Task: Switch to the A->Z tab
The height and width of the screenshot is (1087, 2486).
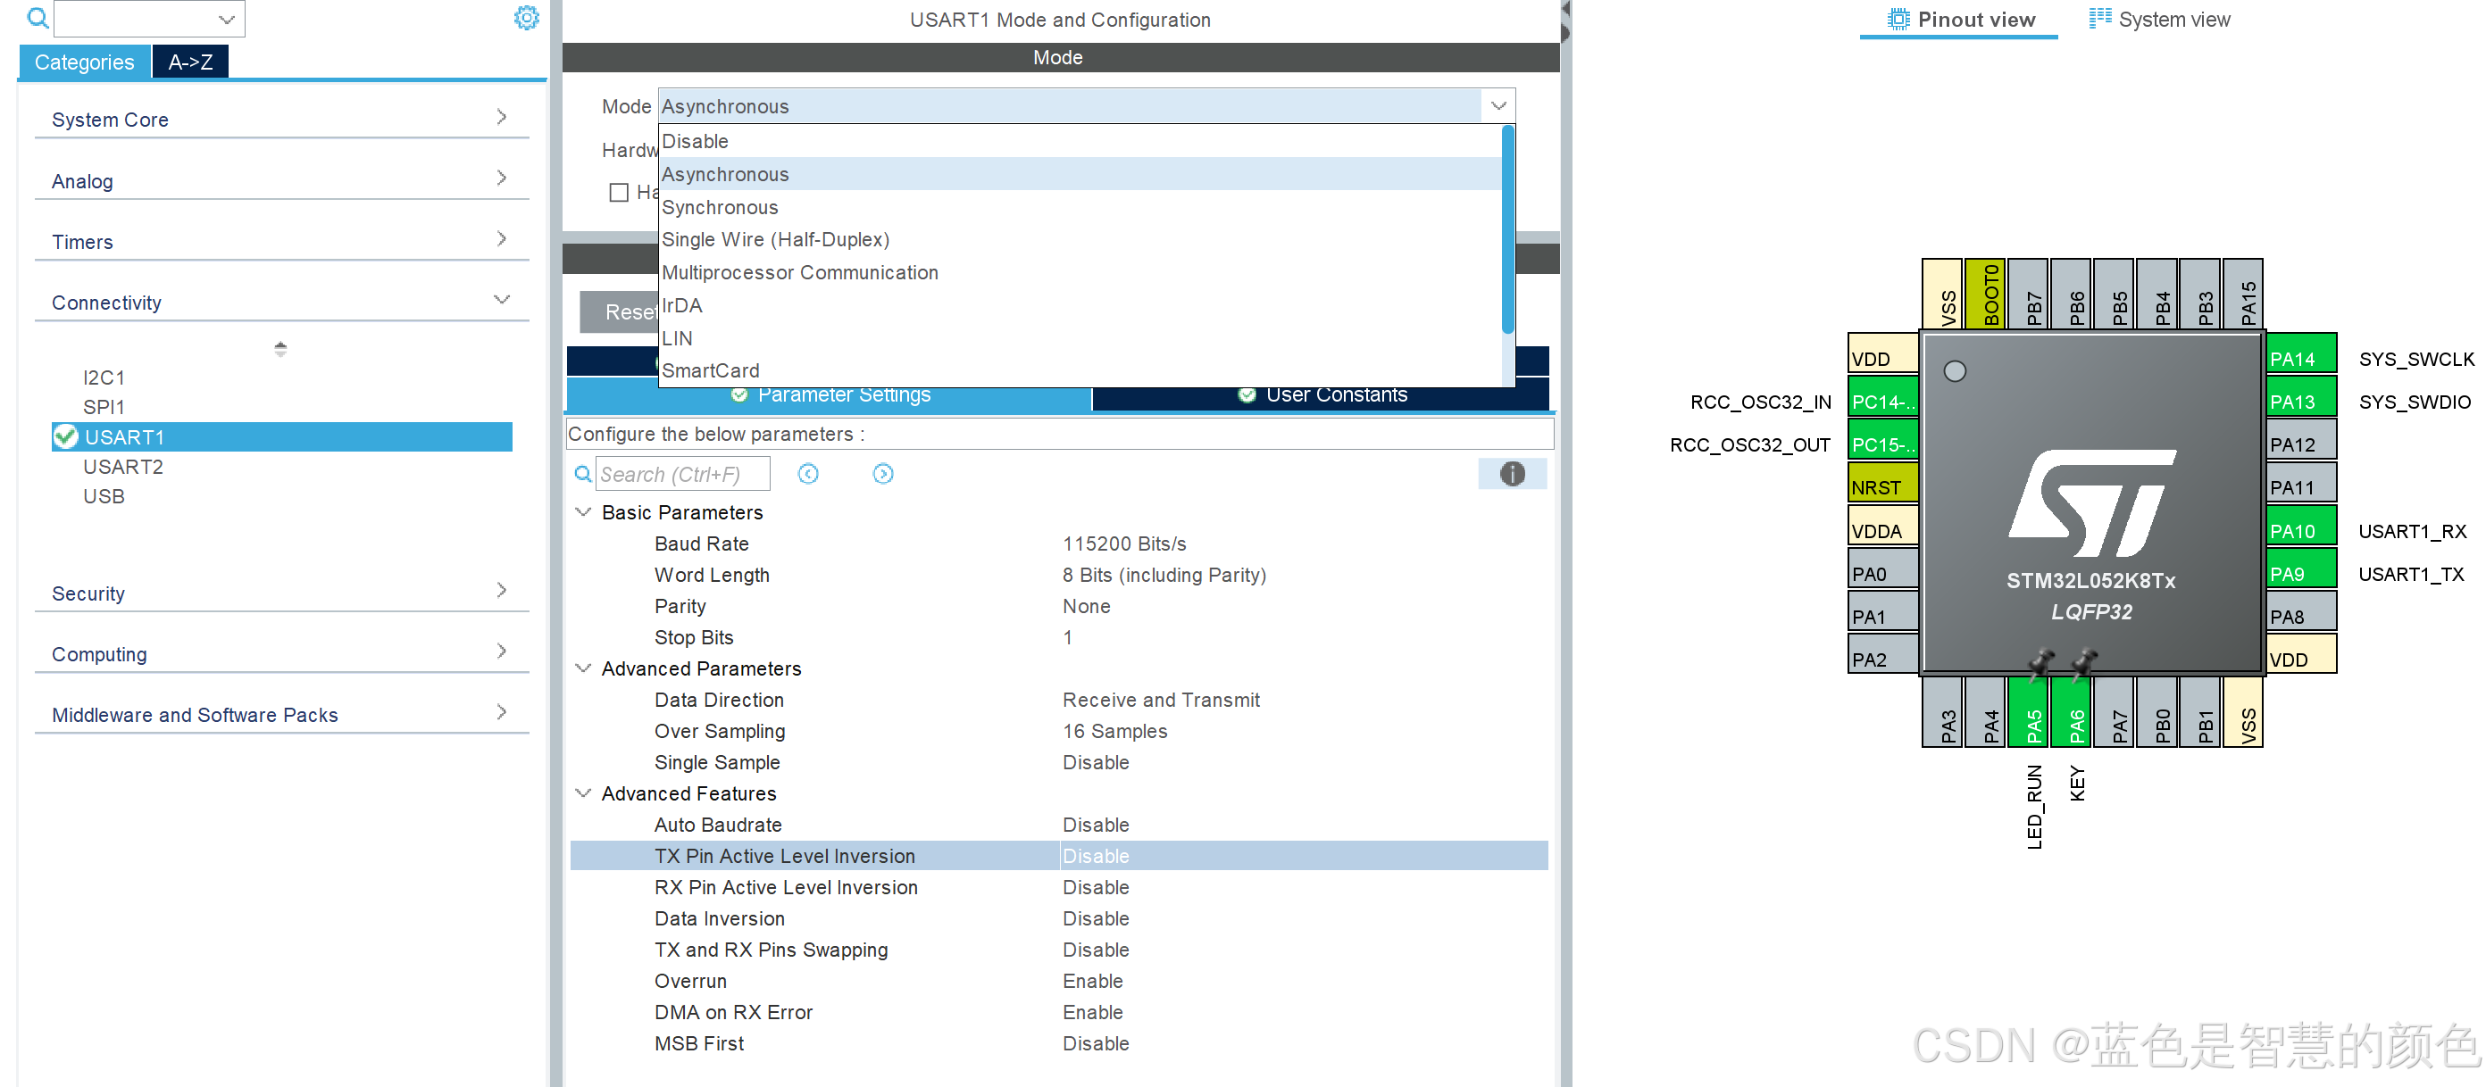Action: tap(190, 62)
